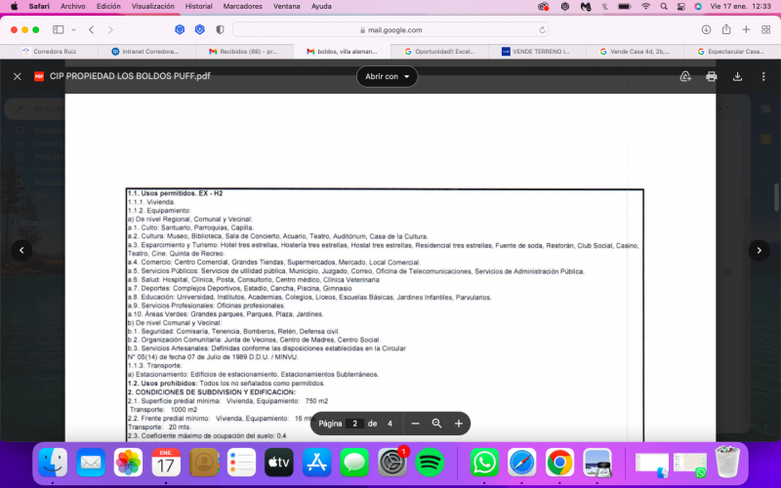Screen dimensions: 781x488
Task: Open the Edición menu
Action: (x=108, y=7)
